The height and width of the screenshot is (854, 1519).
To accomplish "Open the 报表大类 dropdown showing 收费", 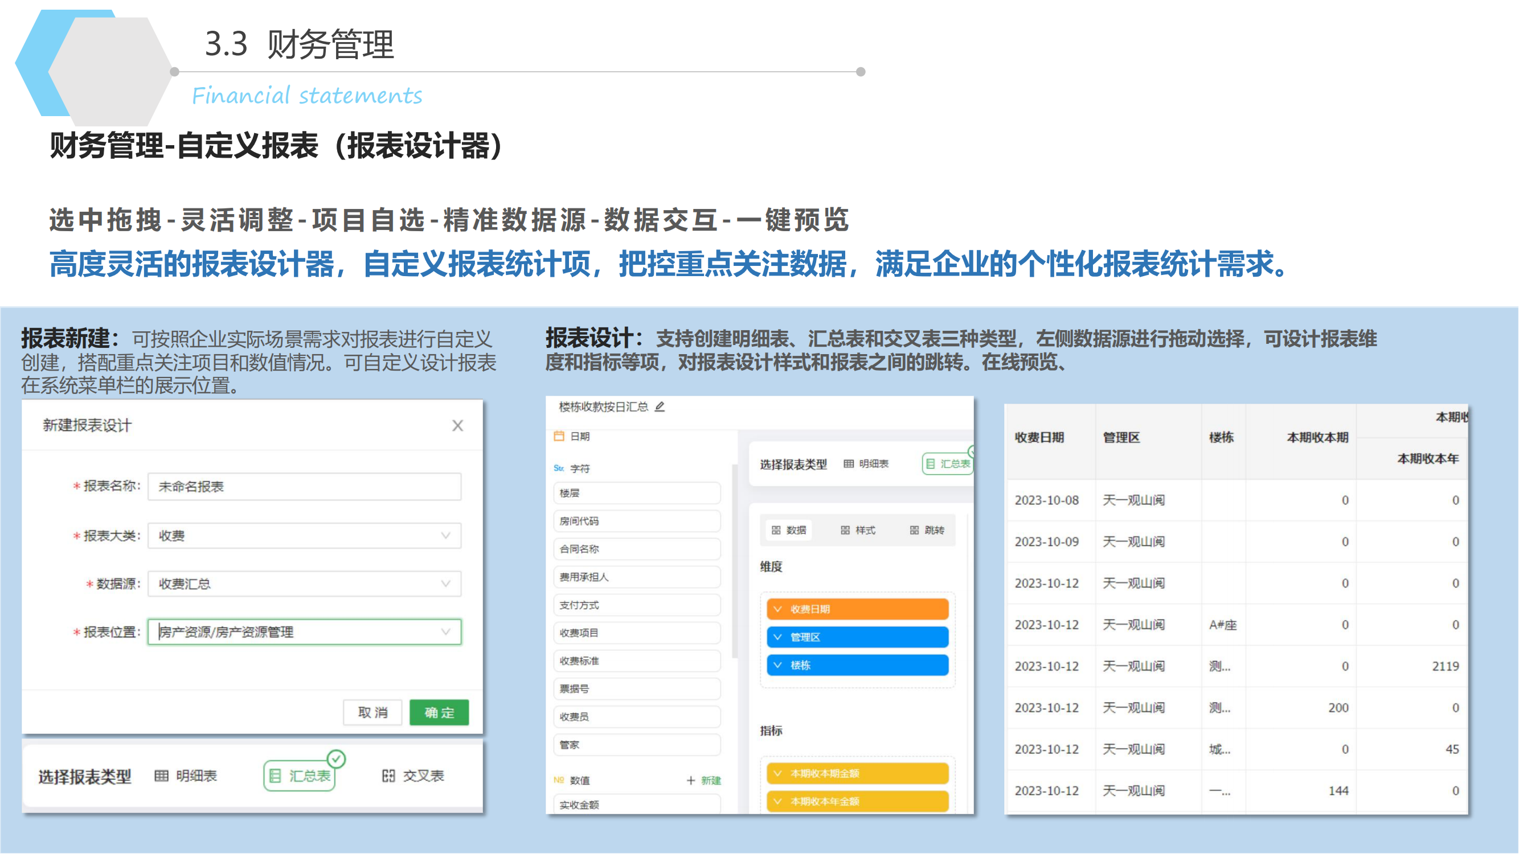I will point(304,536).
